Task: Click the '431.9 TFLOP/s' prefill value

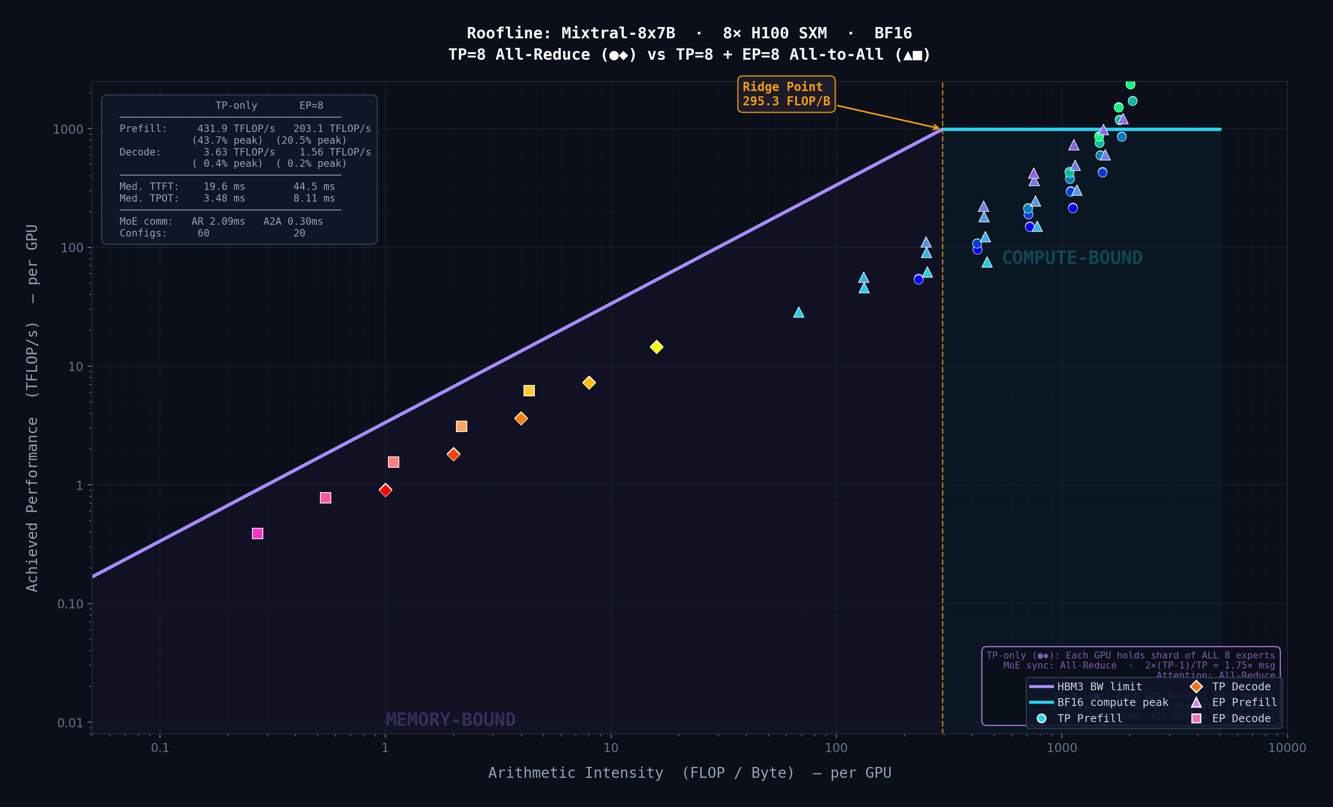Action: pos(236,128)
